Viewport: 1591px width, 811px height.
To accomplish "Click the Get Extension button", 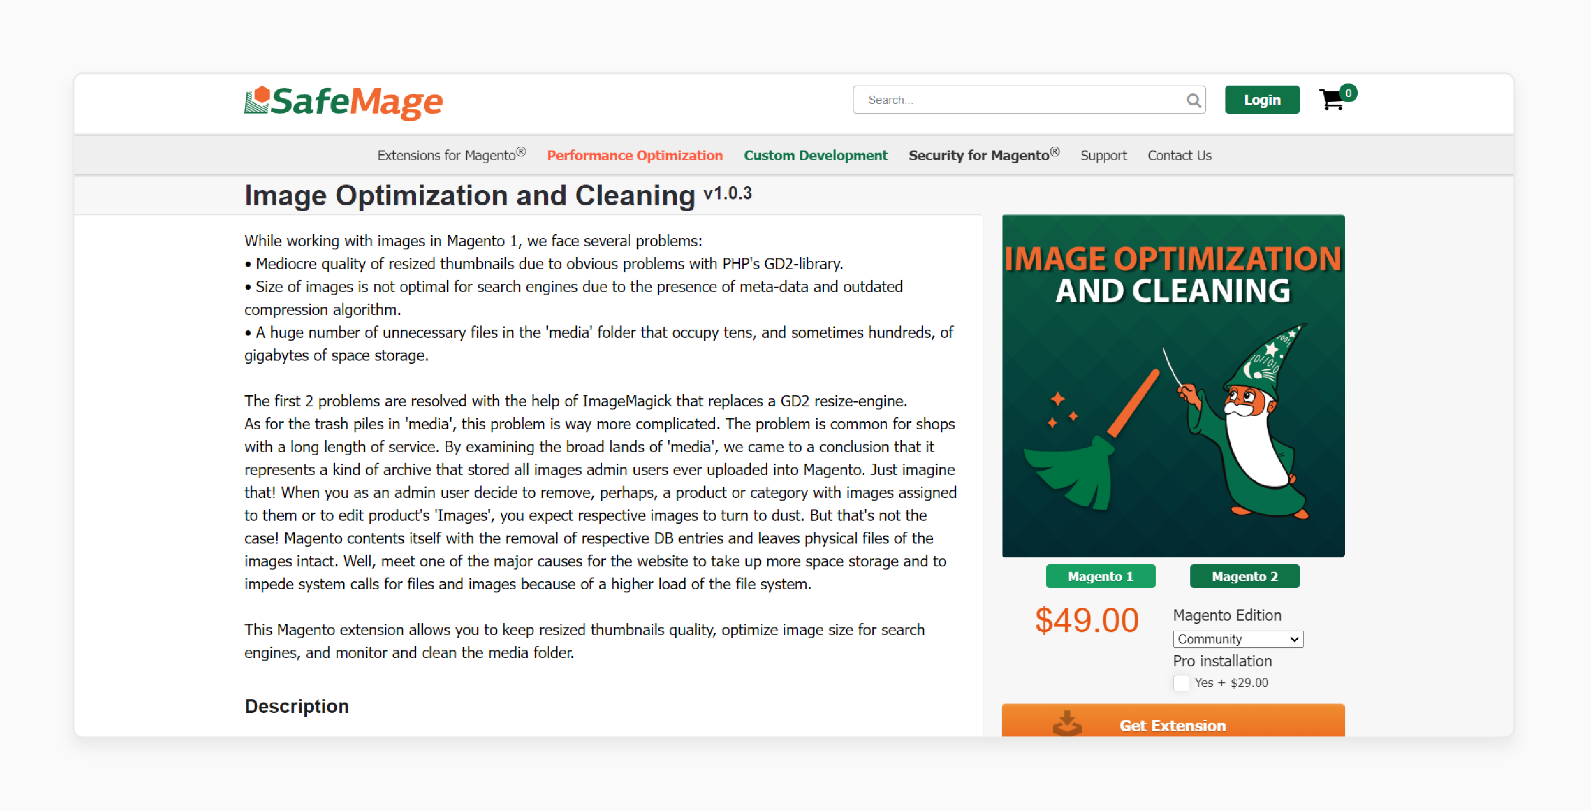I will [1174, 724].
